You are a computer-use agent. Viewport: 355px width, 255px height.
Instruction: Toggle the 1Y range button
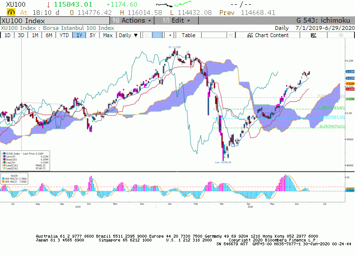pyautogui.click(x=79, y=35)
